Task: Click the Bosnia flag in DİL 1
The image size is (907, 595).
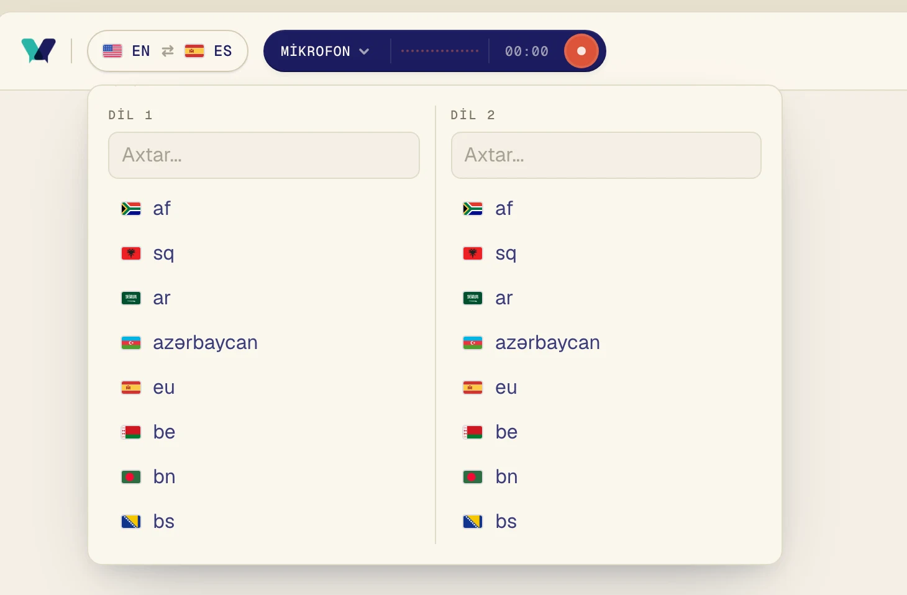Action: (131, 522)
